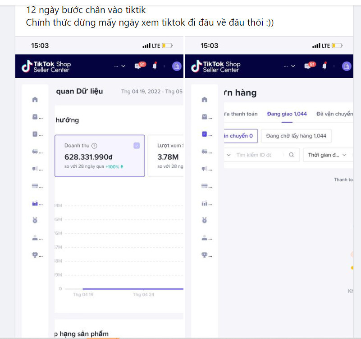The height and width of the screenshot is (339, 361).
Task: Open the user account icon in right screenshot sidebar
Action: 205,238
